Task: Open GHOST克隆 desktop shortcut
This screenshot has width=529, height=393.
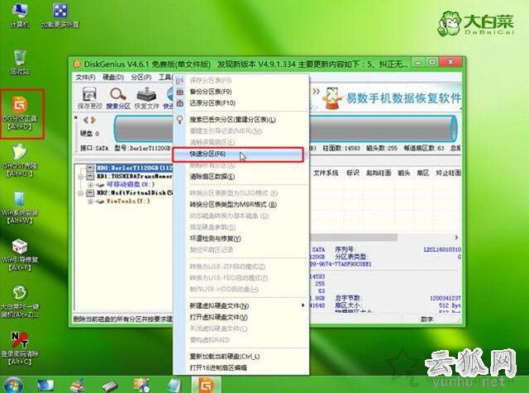Action: pyautogui.click(x=19, y=160)
